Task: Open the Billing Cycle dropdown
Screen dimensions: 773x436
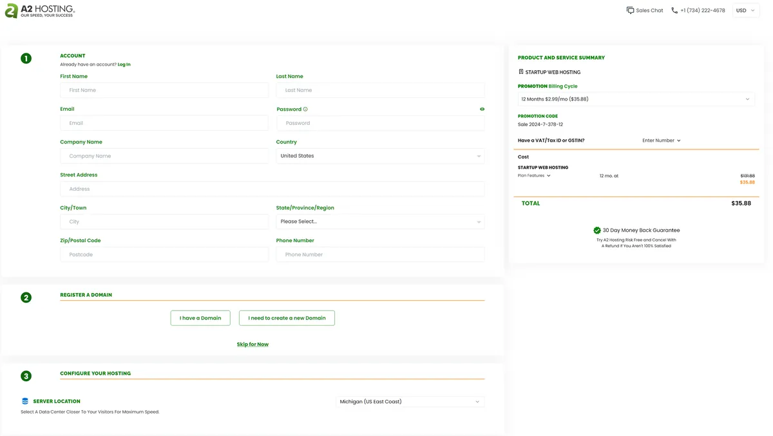Action: coord(636,99)
